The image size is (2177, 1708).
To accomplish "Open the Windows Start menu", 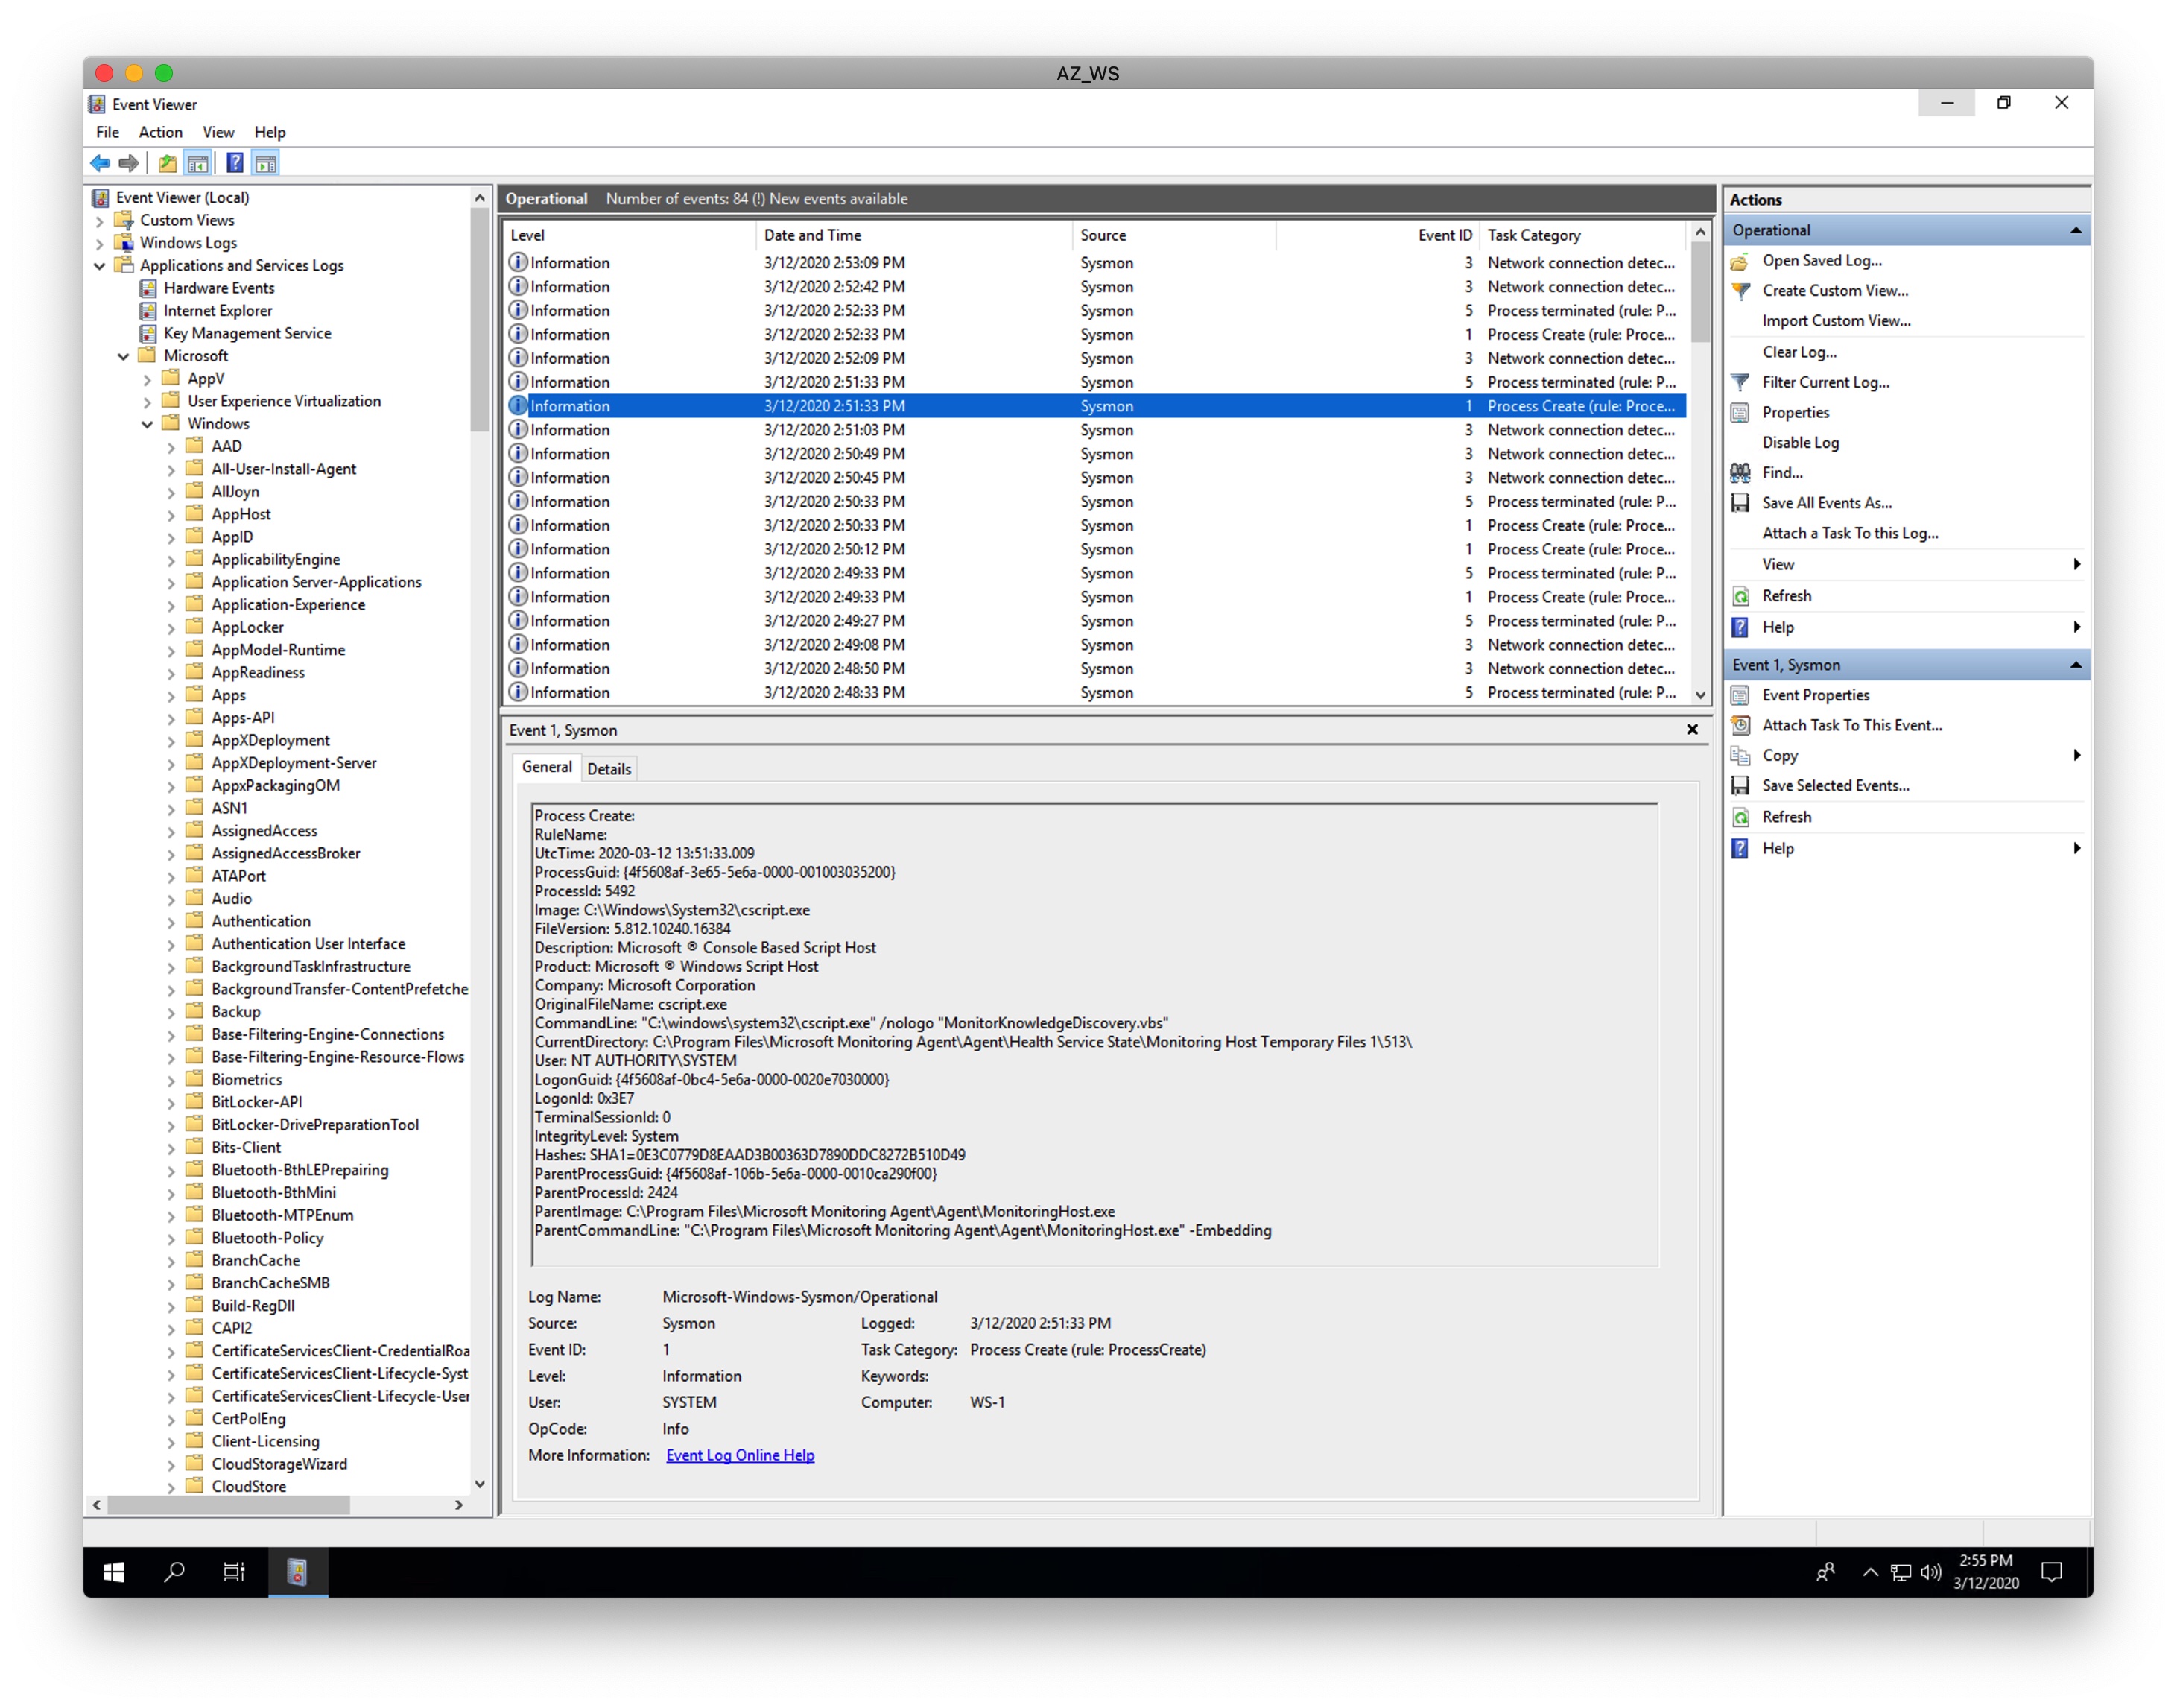I will point(114,1572).
